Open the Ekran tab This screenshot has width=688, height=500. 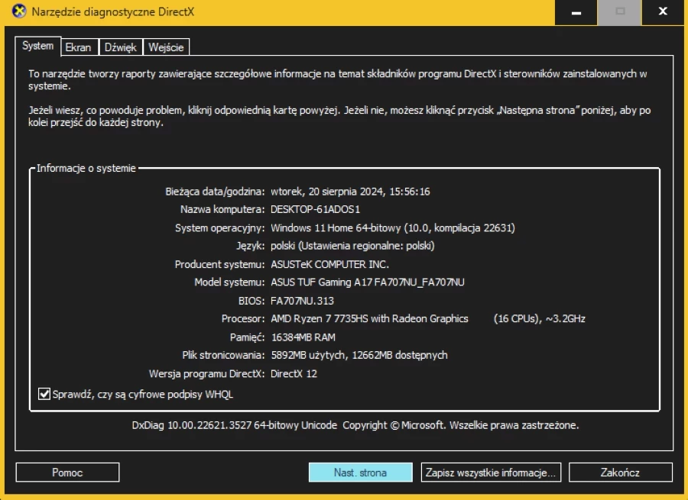click(78, 47)
